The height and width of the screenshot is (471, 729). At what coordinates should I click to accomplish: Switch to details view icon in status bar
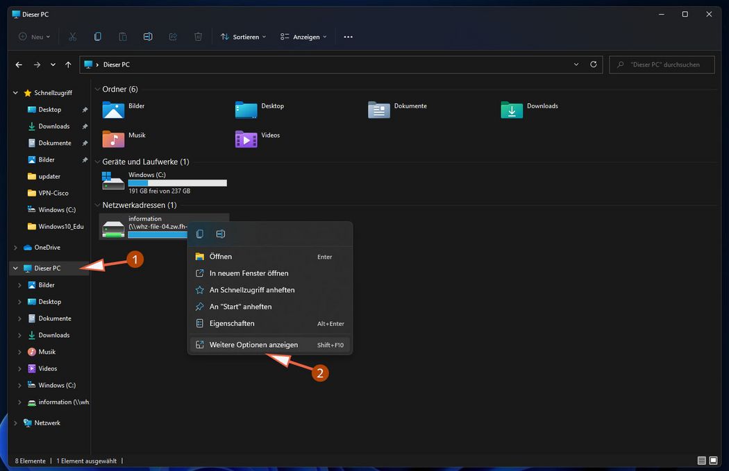(x=701, y=461)
